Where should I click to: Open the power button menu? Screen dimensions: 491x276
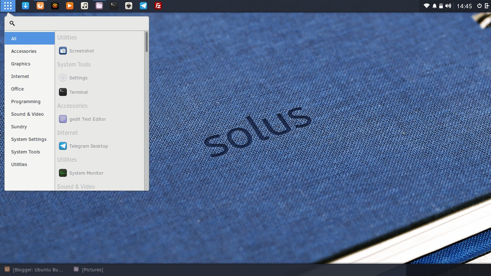point(479,6)
